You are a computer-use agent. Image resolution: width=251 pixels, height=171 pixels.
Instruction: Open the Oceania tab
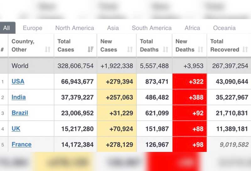pyautogui.click(x=224, y=28)
